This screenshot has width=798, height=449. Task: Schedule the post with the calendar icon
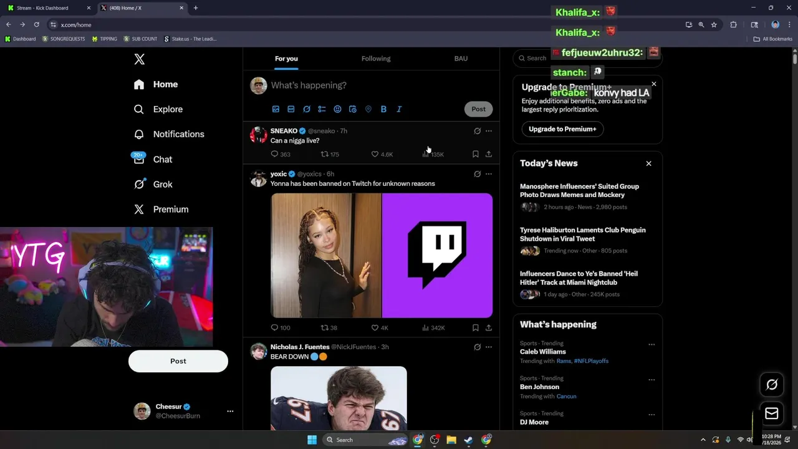[353, 109]
